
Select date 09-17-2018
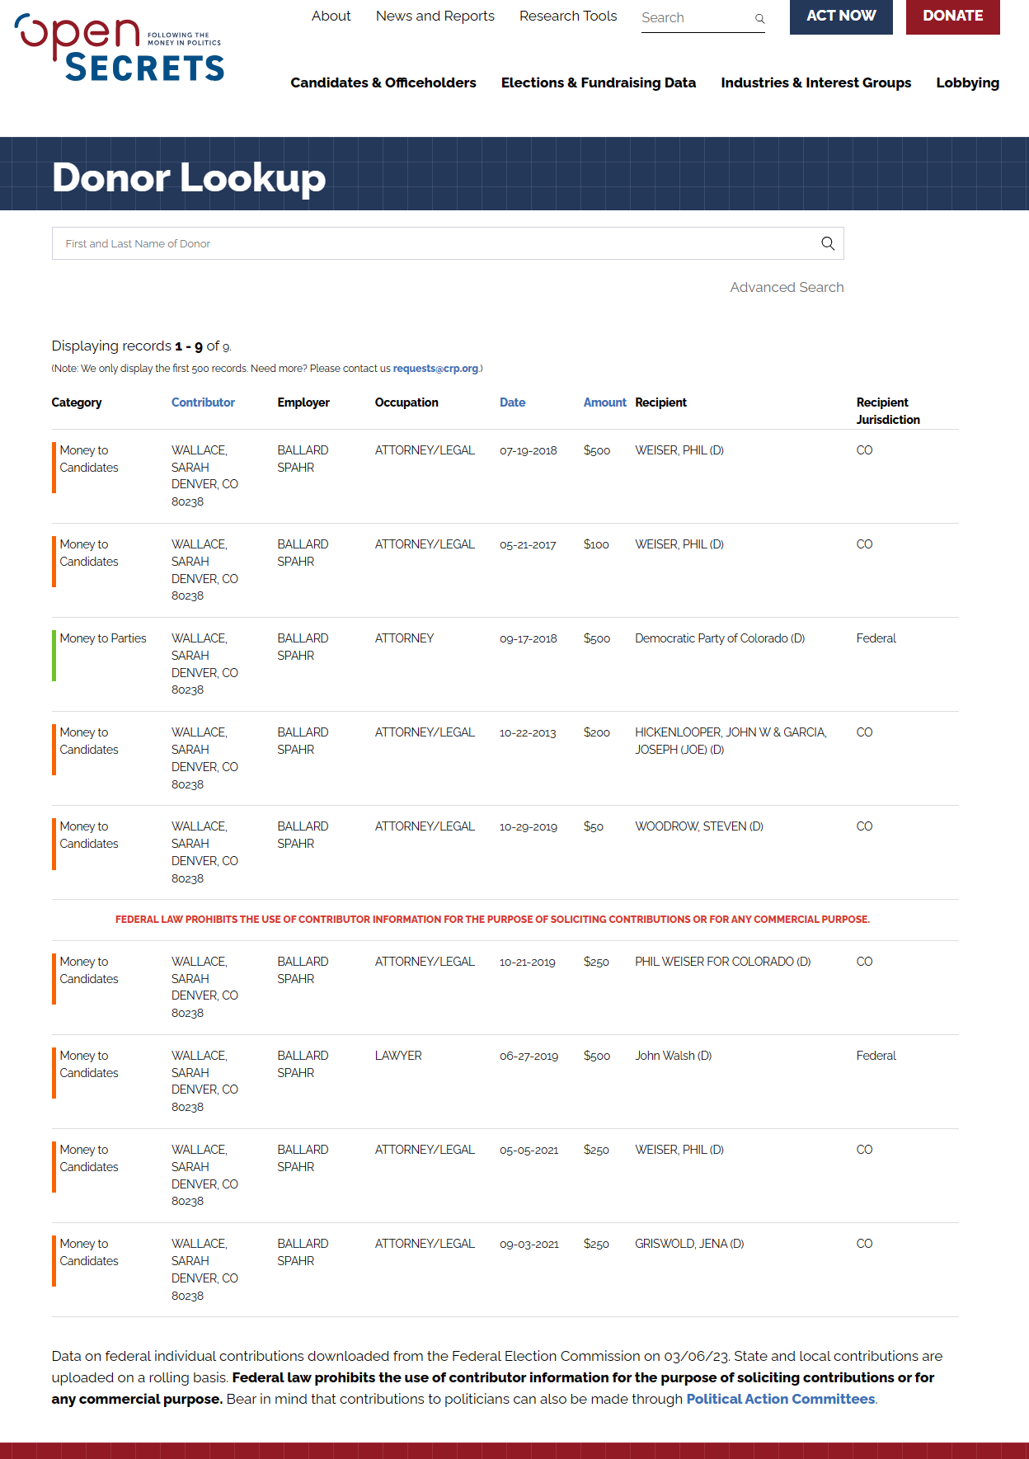(529, 638)
